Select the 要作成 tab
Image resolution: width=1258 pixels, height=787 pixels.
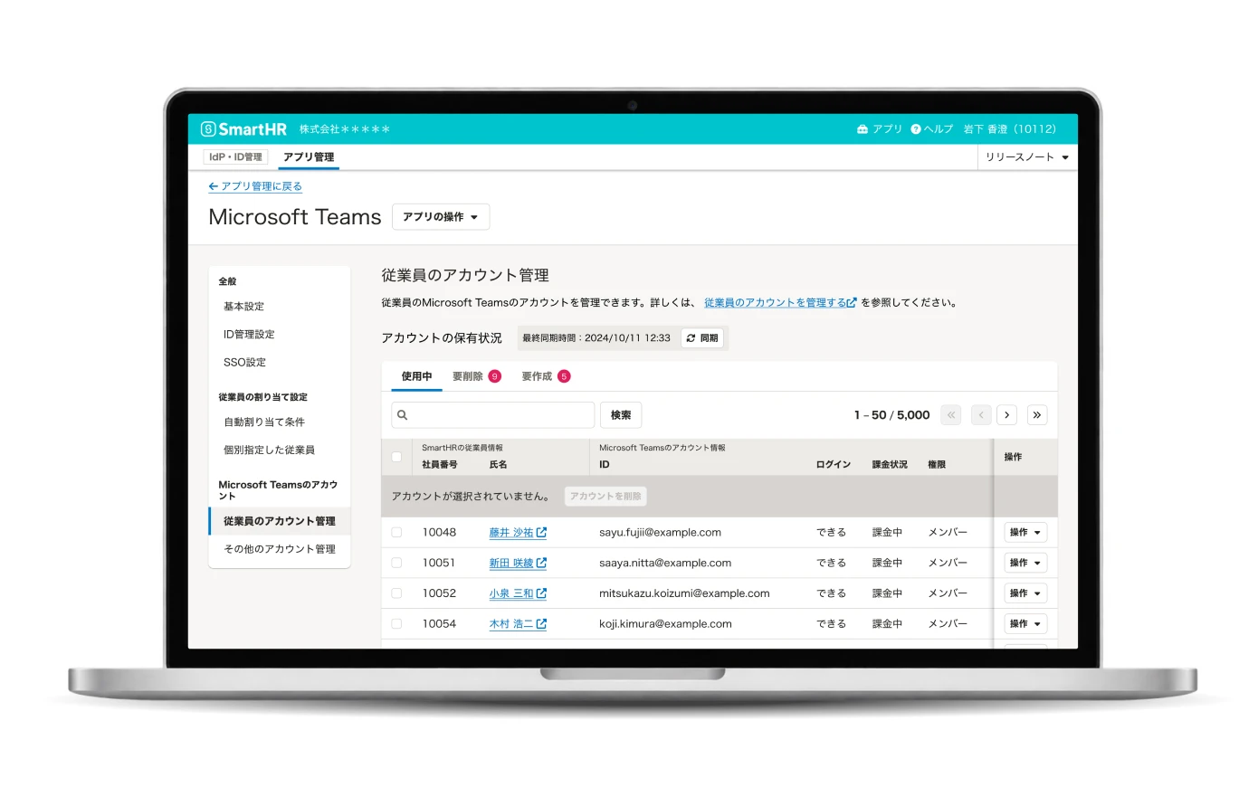pos(546,376)
